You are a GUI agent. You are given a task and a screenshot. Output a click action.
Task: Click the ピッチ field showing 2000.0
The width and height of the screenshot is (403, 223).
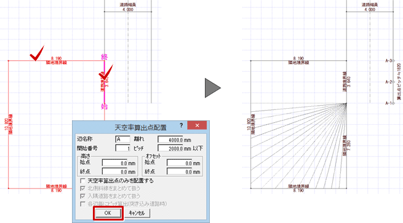170,148
